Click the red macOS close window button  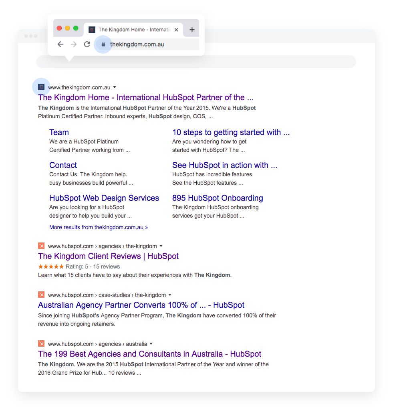[x=59, y=28]
